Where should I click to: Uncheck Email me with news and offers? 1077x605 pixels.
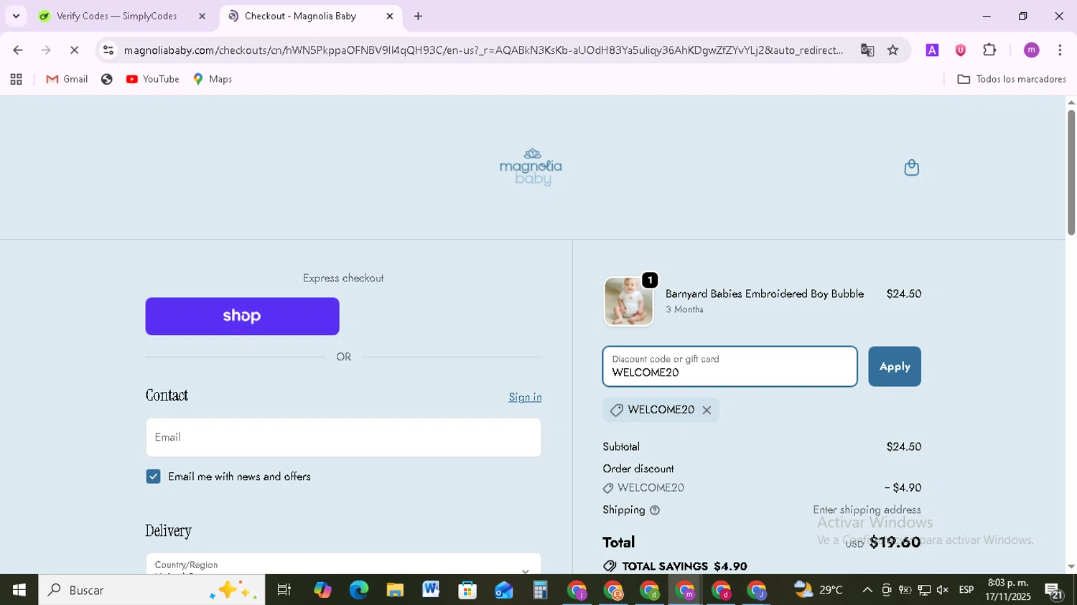[153, 477]
